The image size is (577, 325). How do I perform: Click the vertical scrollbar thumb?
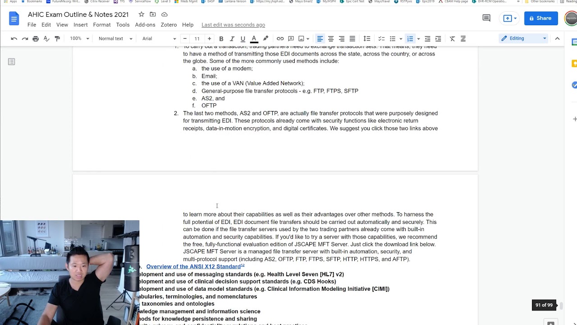[561, 305]
